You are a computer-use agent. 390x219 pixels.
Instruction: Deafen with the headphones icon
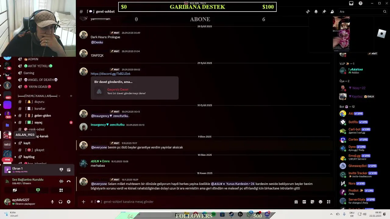(60, 202)
